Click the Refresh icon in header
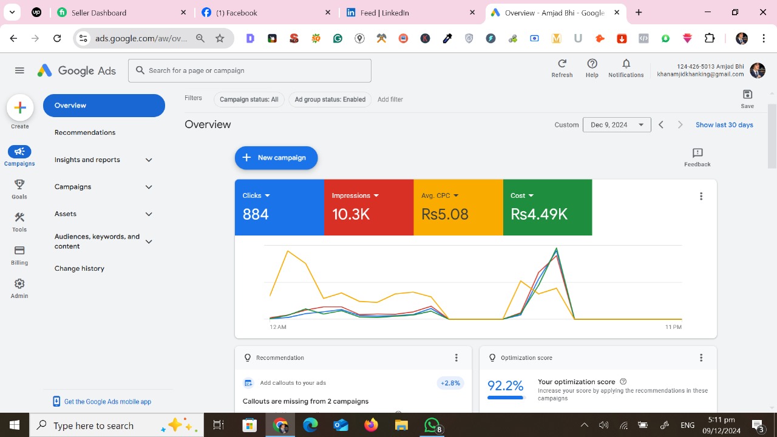The height and width of the screenshot is (437, 777). point(562,64)
